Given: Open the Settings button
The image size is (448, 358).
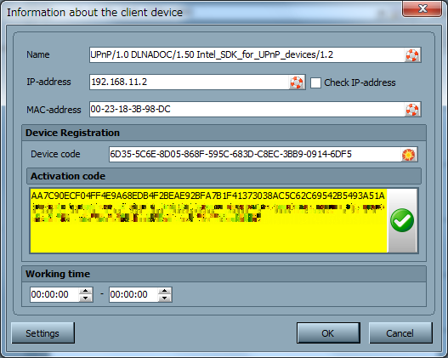Looking at the screenshot, I should (x=43, y=333).
